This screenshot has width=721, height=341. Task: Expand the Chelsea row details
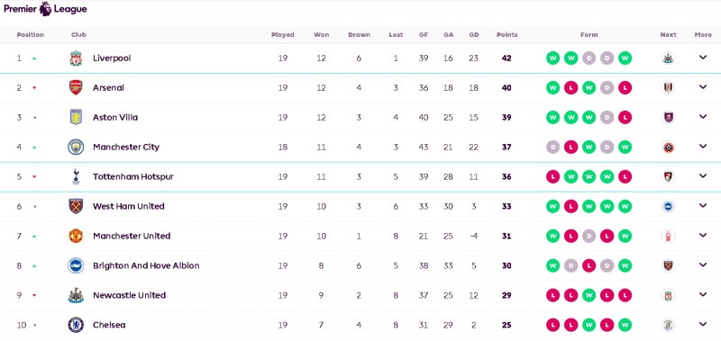point(703,325)
